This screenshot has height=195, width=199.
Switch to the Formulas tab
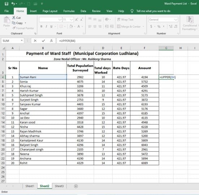pos(69,11)
